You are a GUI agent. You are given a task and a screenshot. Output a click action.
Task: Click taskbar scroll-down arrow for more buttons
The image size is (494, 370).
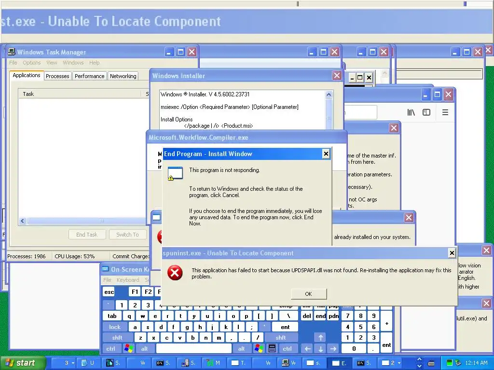(x=419, y=366)
